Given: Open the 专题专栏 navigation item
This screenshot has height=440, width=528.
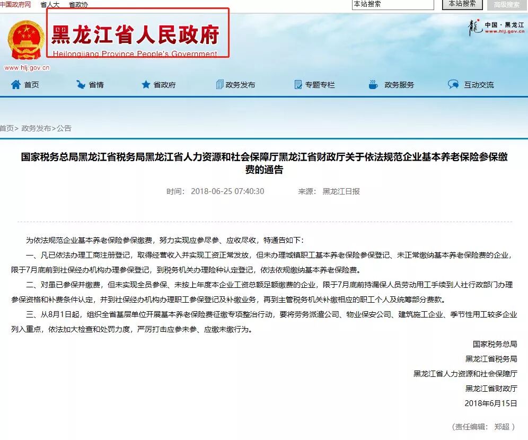Looking at the screenshot, I should [x=320, y=85].
